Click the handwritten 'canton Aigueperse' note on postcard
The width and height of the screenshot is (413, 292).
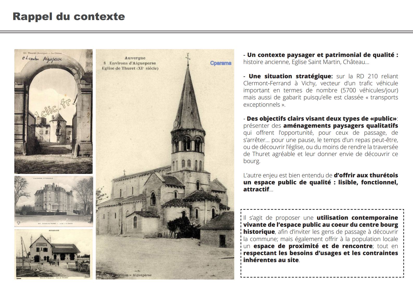point(42,59)
